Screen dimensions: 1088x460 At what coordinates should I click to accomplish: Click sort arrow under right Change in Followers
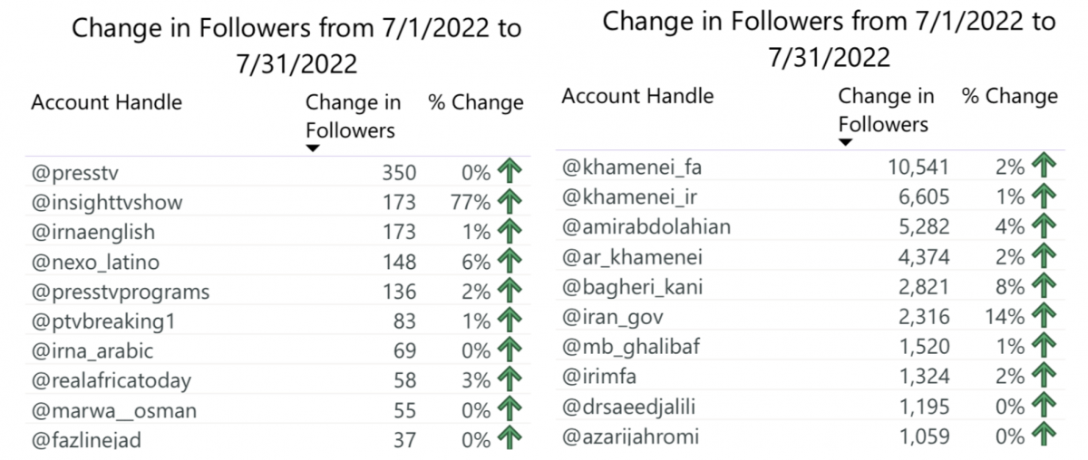(x=845, y=142)
